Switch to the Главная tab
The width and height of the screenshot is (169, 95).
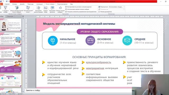(7, 4)
